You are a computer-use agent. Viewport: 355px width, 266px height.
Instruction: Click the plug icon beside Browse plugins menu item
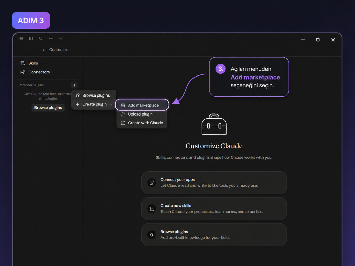78,96
